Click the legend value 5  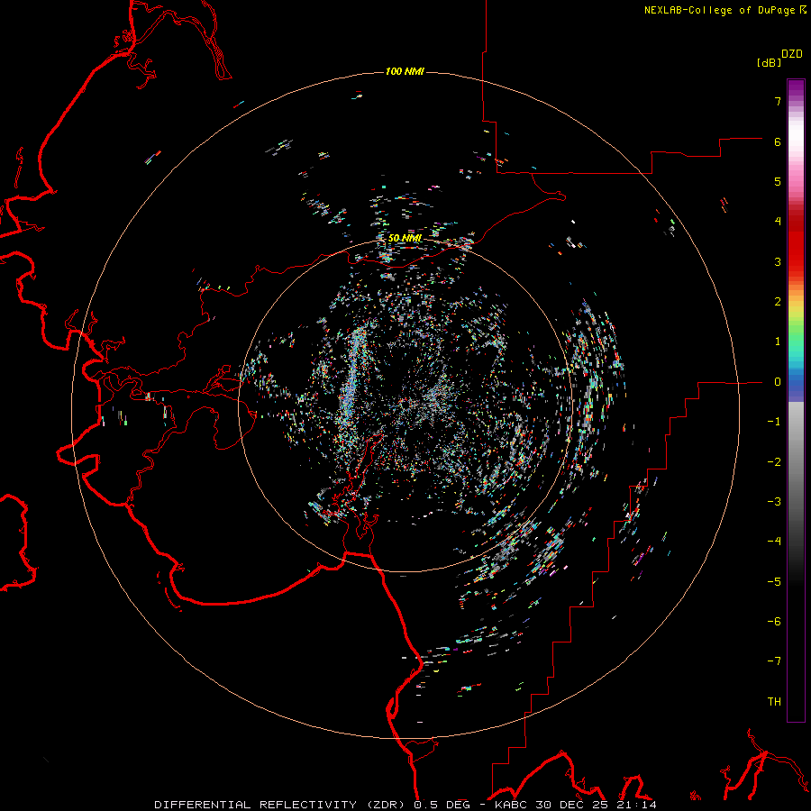click(x=778, y=181)
